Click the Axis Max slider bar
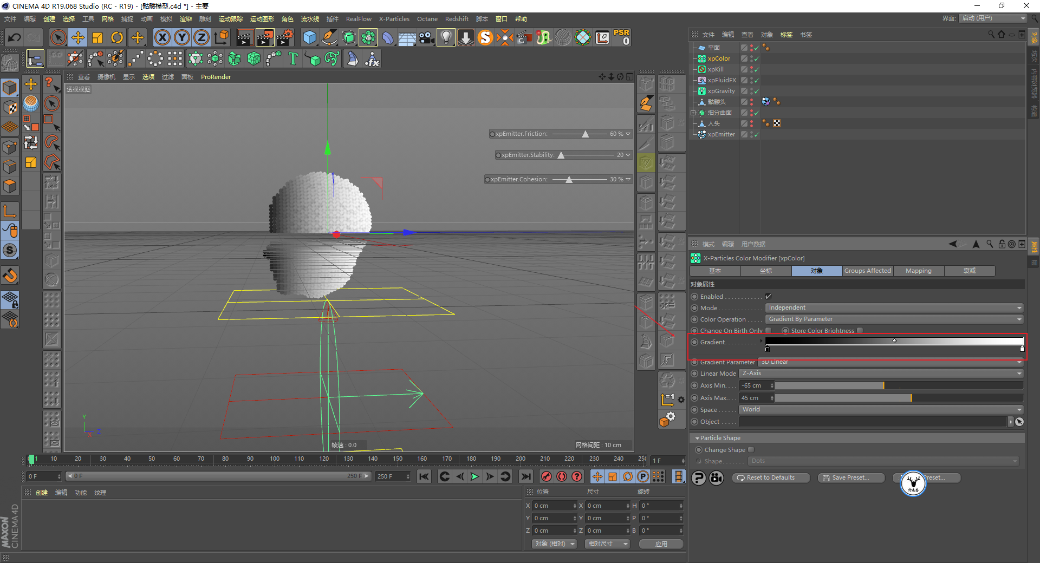This screenshot has height=563, width=1040. click(x=899, y=398)
